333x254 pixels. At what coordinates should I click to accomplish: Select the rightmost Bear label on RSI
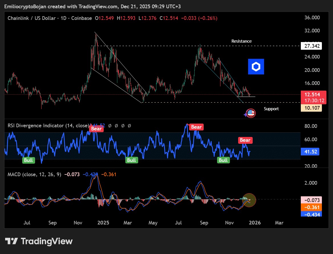coord(245,140)
